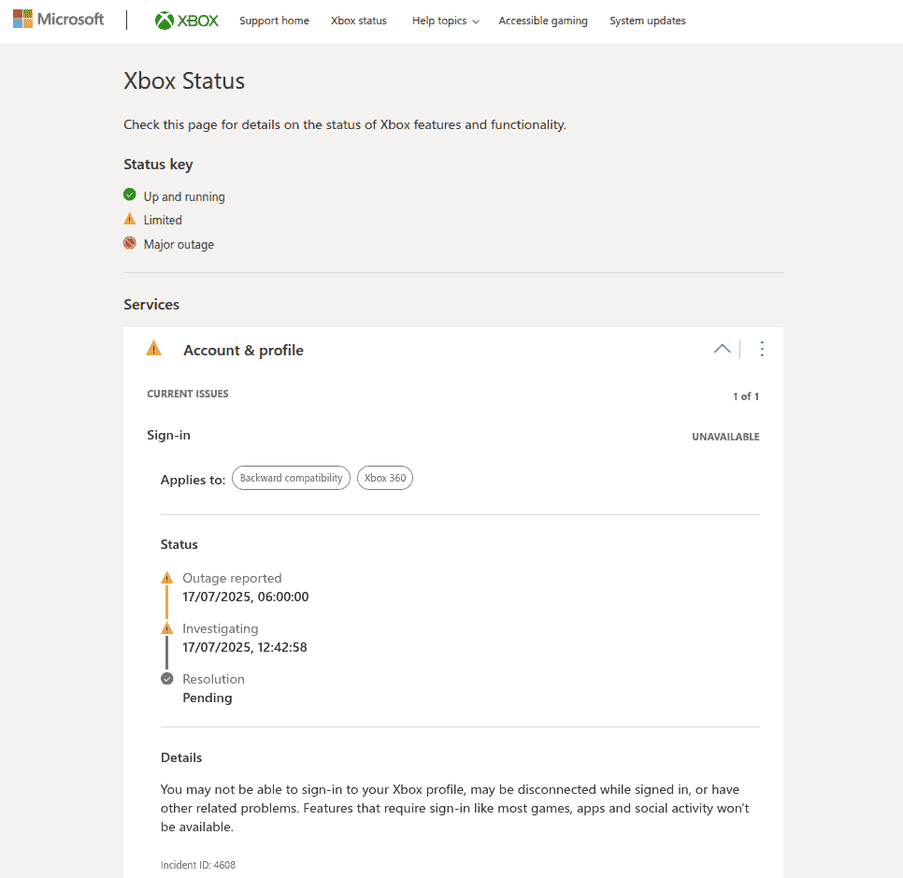This screenshot has width=903, height=878.
Task: Click the Resolution pending checkmark icon
Action: pos(167,679)
